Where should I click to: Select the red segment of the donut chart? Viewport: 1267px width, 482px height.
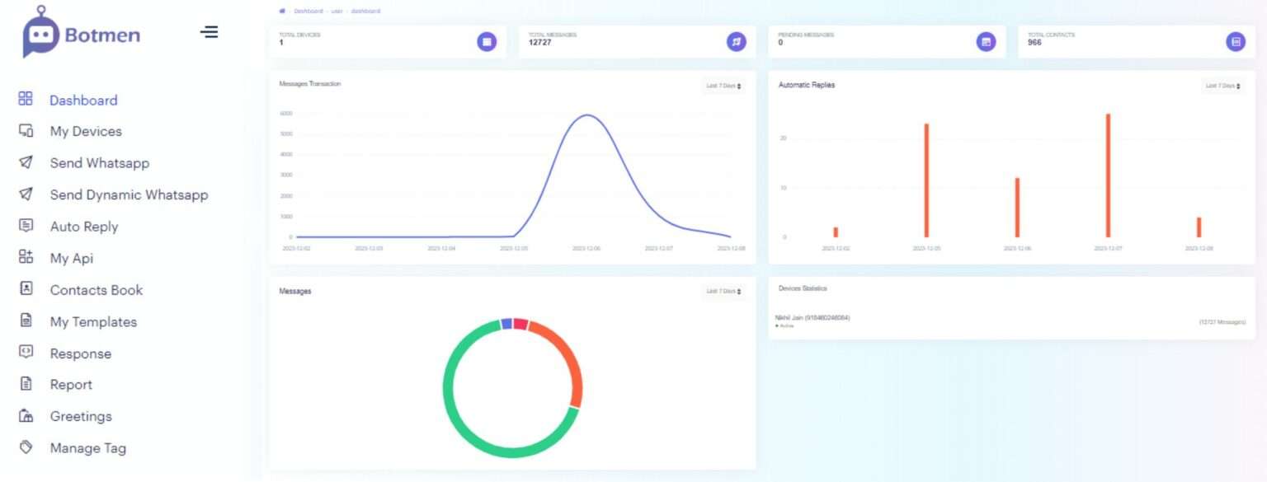point(520,324)
